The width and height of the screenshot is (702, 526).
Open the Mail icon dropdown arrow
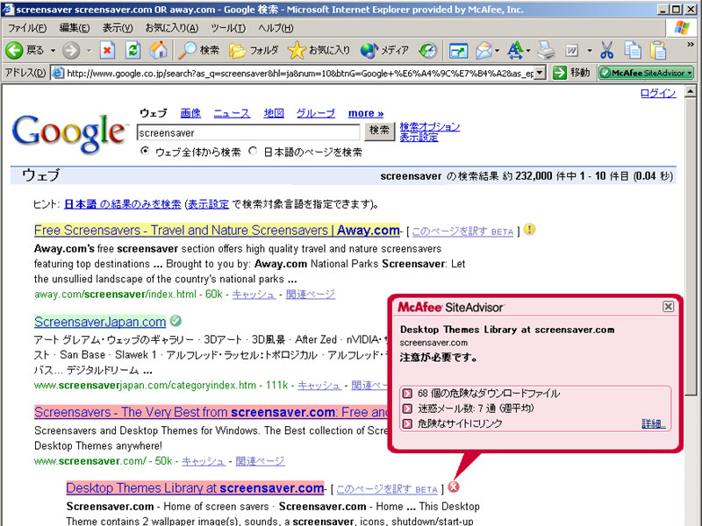(497, 51)
